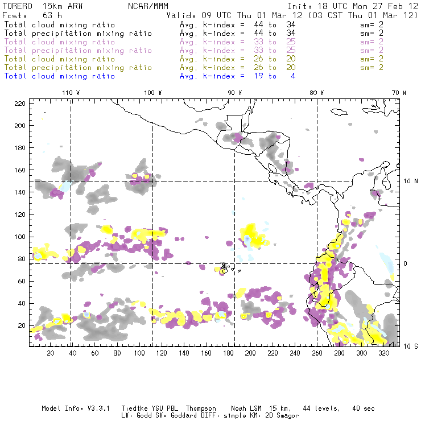Click the olive 'sm= 2' on the precipitation row
Screen dimensions: 421x421
click(x=372, y=67)
